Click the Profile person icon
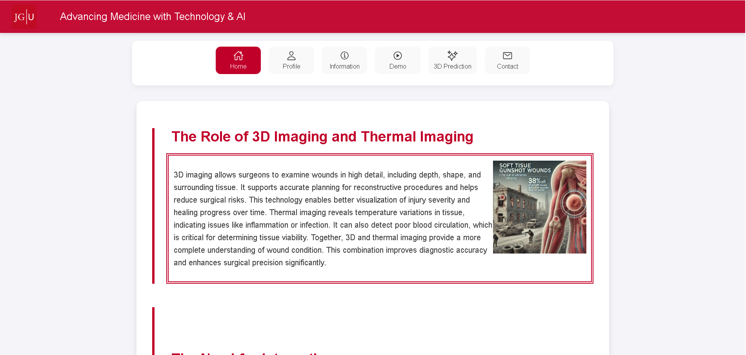Viewport: 746px width, 355px height. coord(291,56)
